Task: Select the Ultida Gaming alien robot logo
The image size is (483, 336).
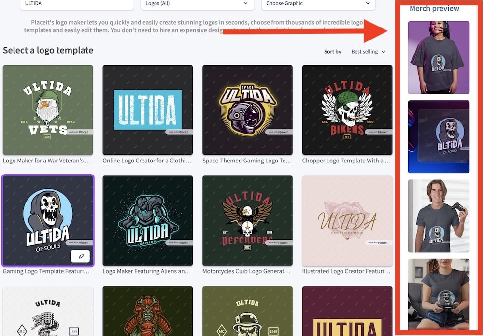Action: [x=147, y=220]
